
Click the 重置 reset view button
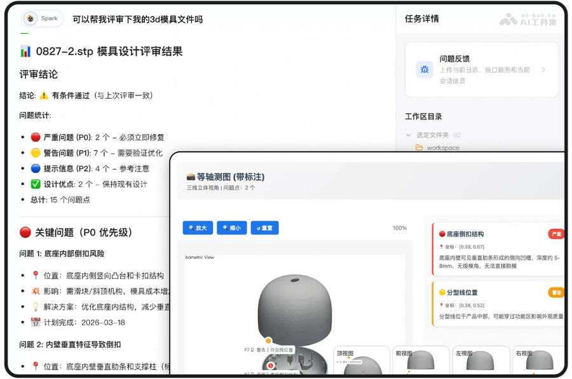click(x=264, y=228)
